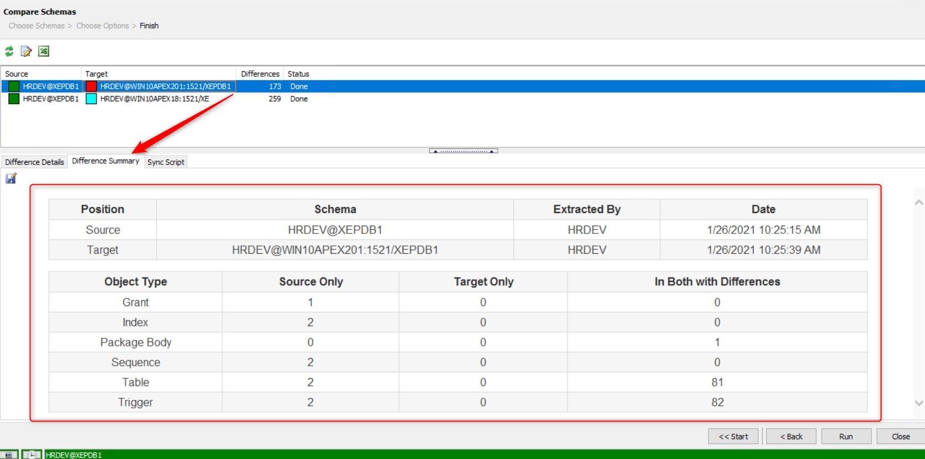Click scroll-down arrow of the summary scrollbar

click(x=919, y=403)
